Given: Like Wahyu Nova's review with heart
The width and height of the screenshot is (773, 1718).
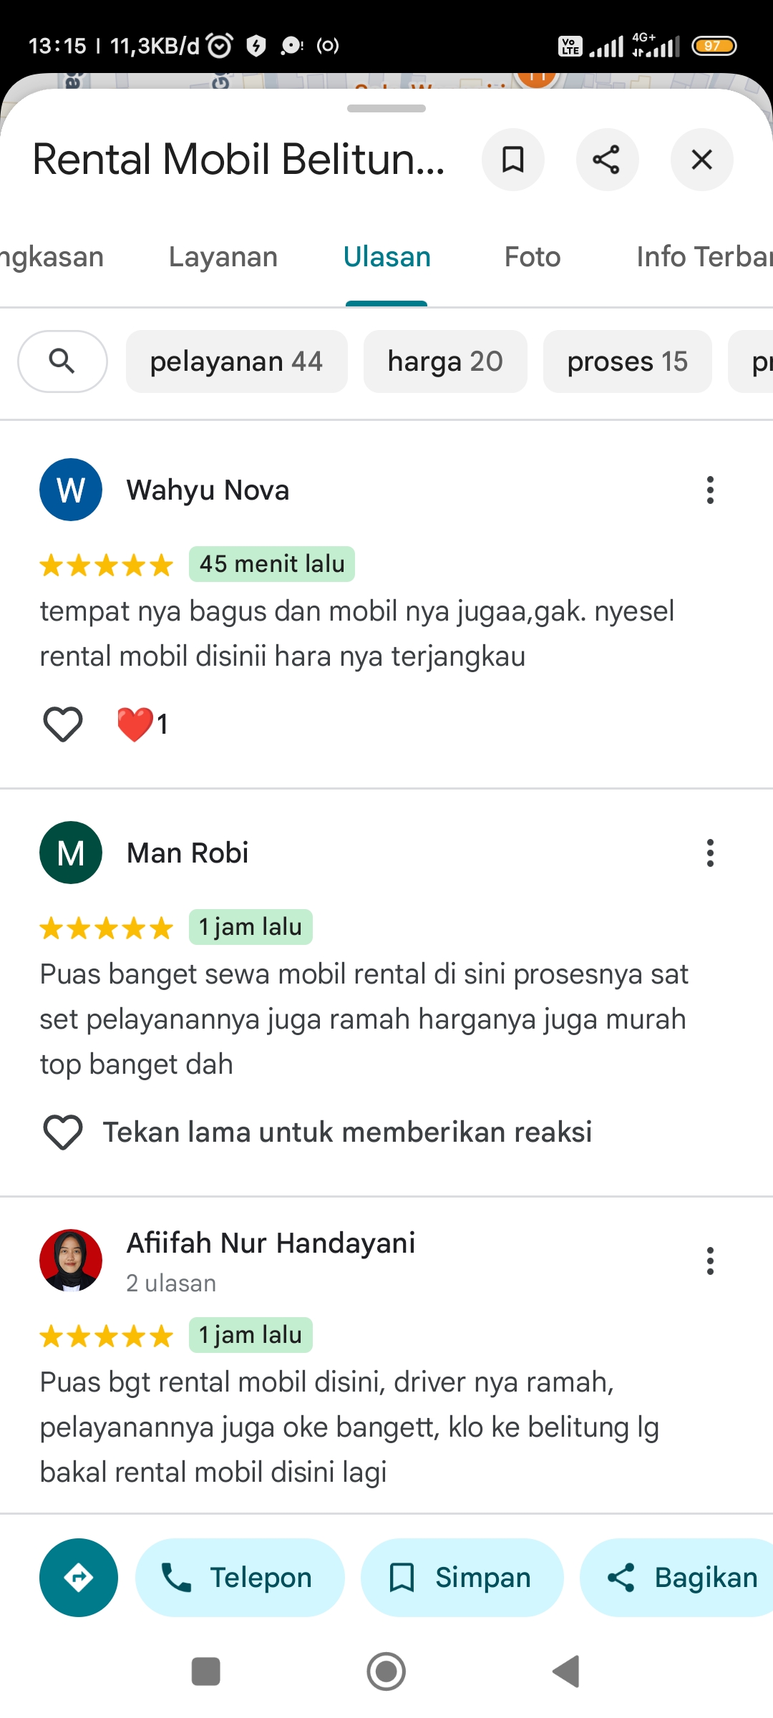Looking at the screenshot, I should pos(63,724).
